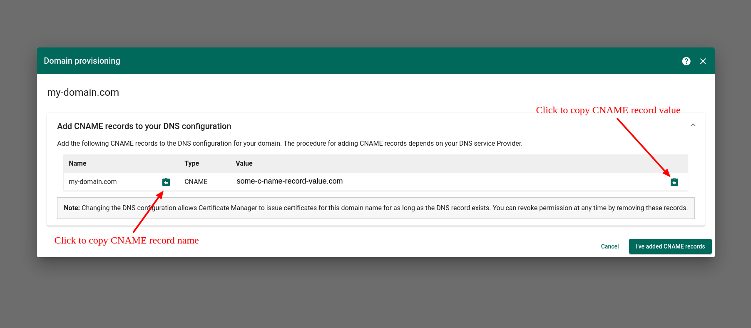Click the Add CNAME records section heading

pyautogui.click(x=144, y=126)
